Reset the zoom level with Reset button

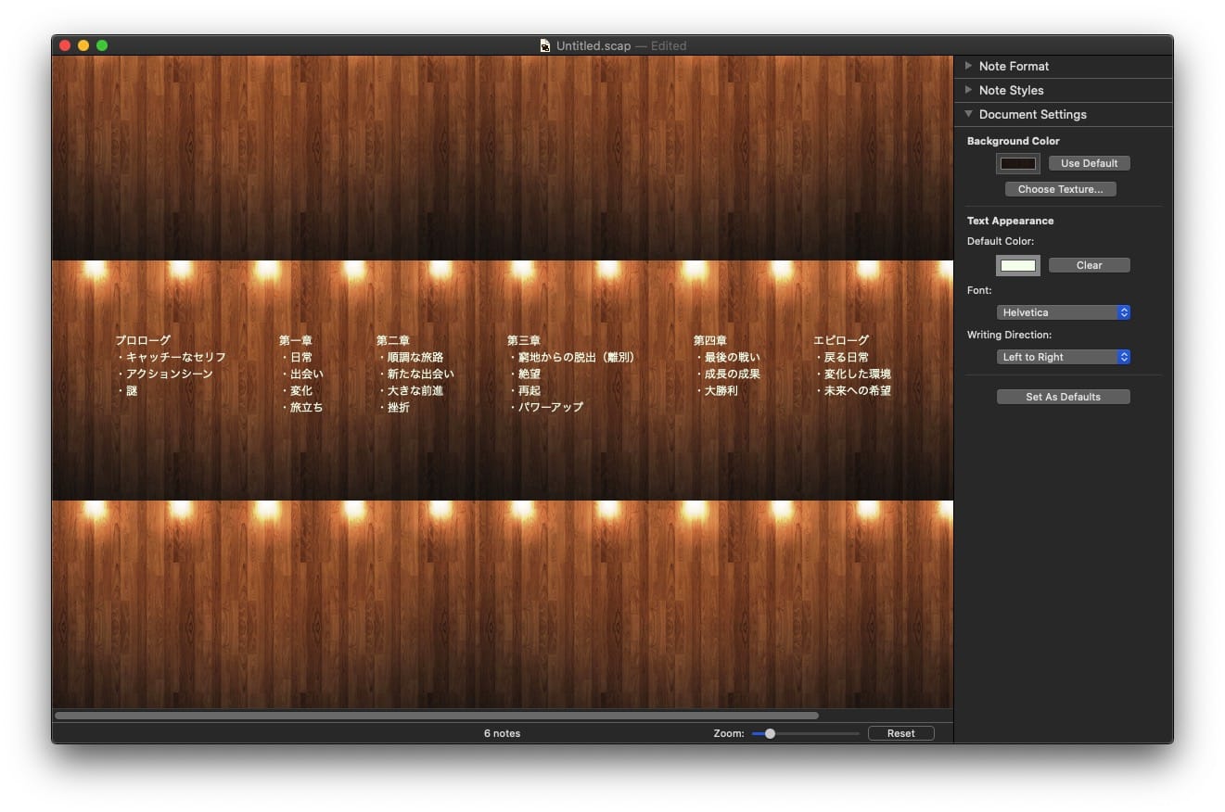tap(900, 733)
